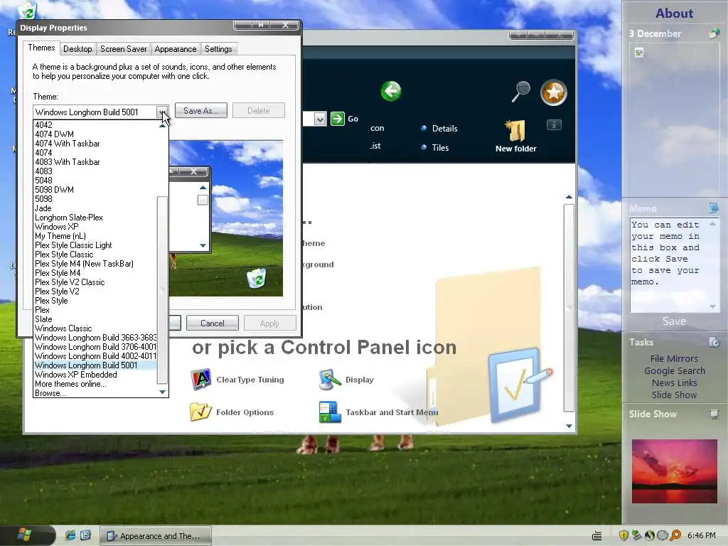Click the Slide Show tile header icon
Viewport: 728px width, 546px height.
click(x=714, y=414)
